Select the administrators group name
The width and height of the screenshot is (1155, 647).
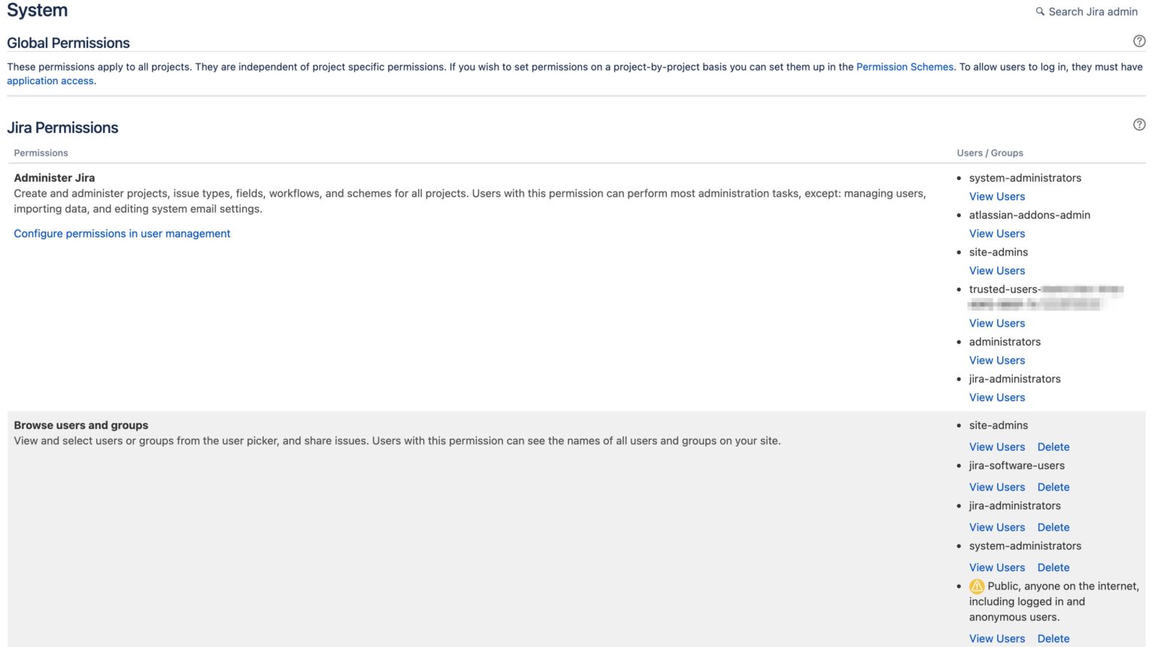tap(1005, 342)
